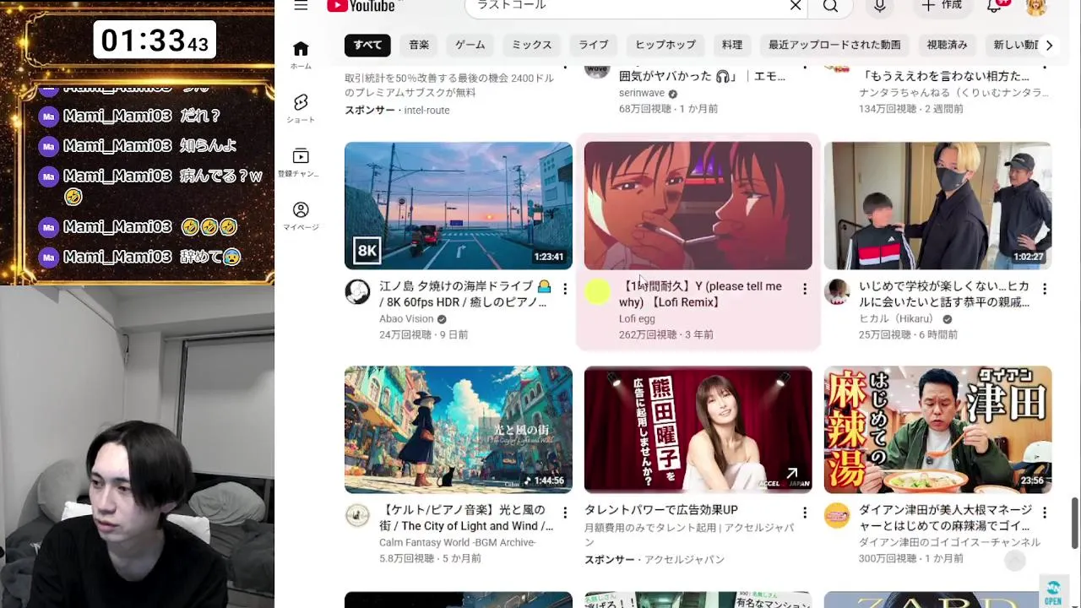Open マイページ in the mini sidebar
Screen dimensions: 1081x608
(301, 216)
